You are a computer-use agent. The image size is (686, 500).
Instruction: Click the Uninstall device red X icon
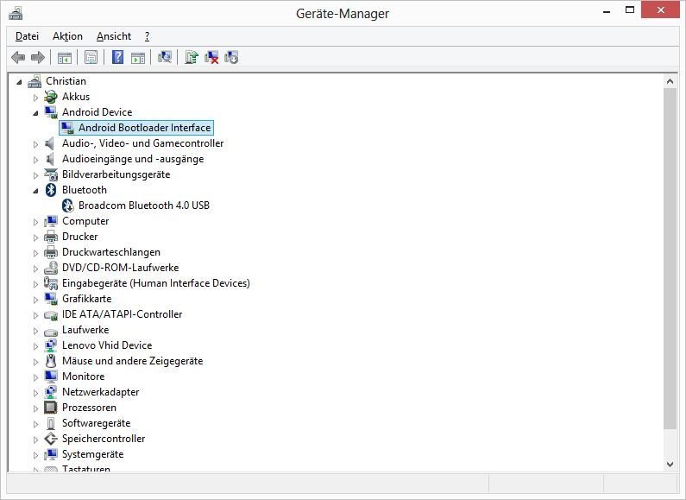[x=211, y=57]
